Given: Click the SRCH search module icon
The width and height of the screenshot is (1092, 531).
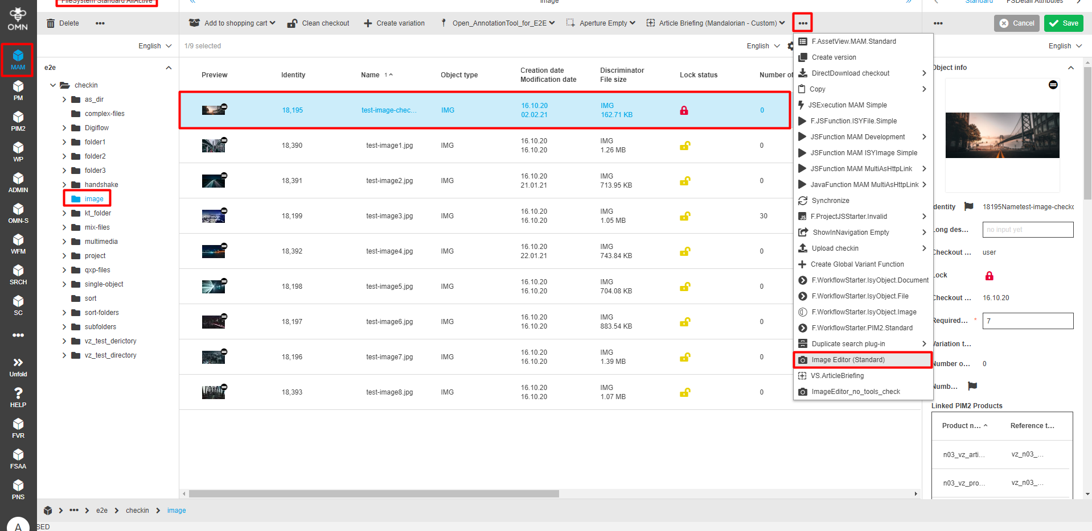Looking at the screenshot, I should click(x=18, y=274).
